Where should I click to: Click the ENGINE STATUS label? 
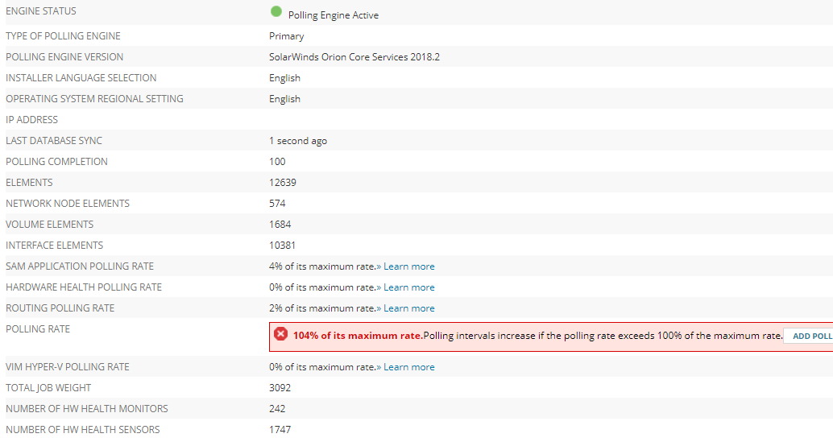(41, 11)
